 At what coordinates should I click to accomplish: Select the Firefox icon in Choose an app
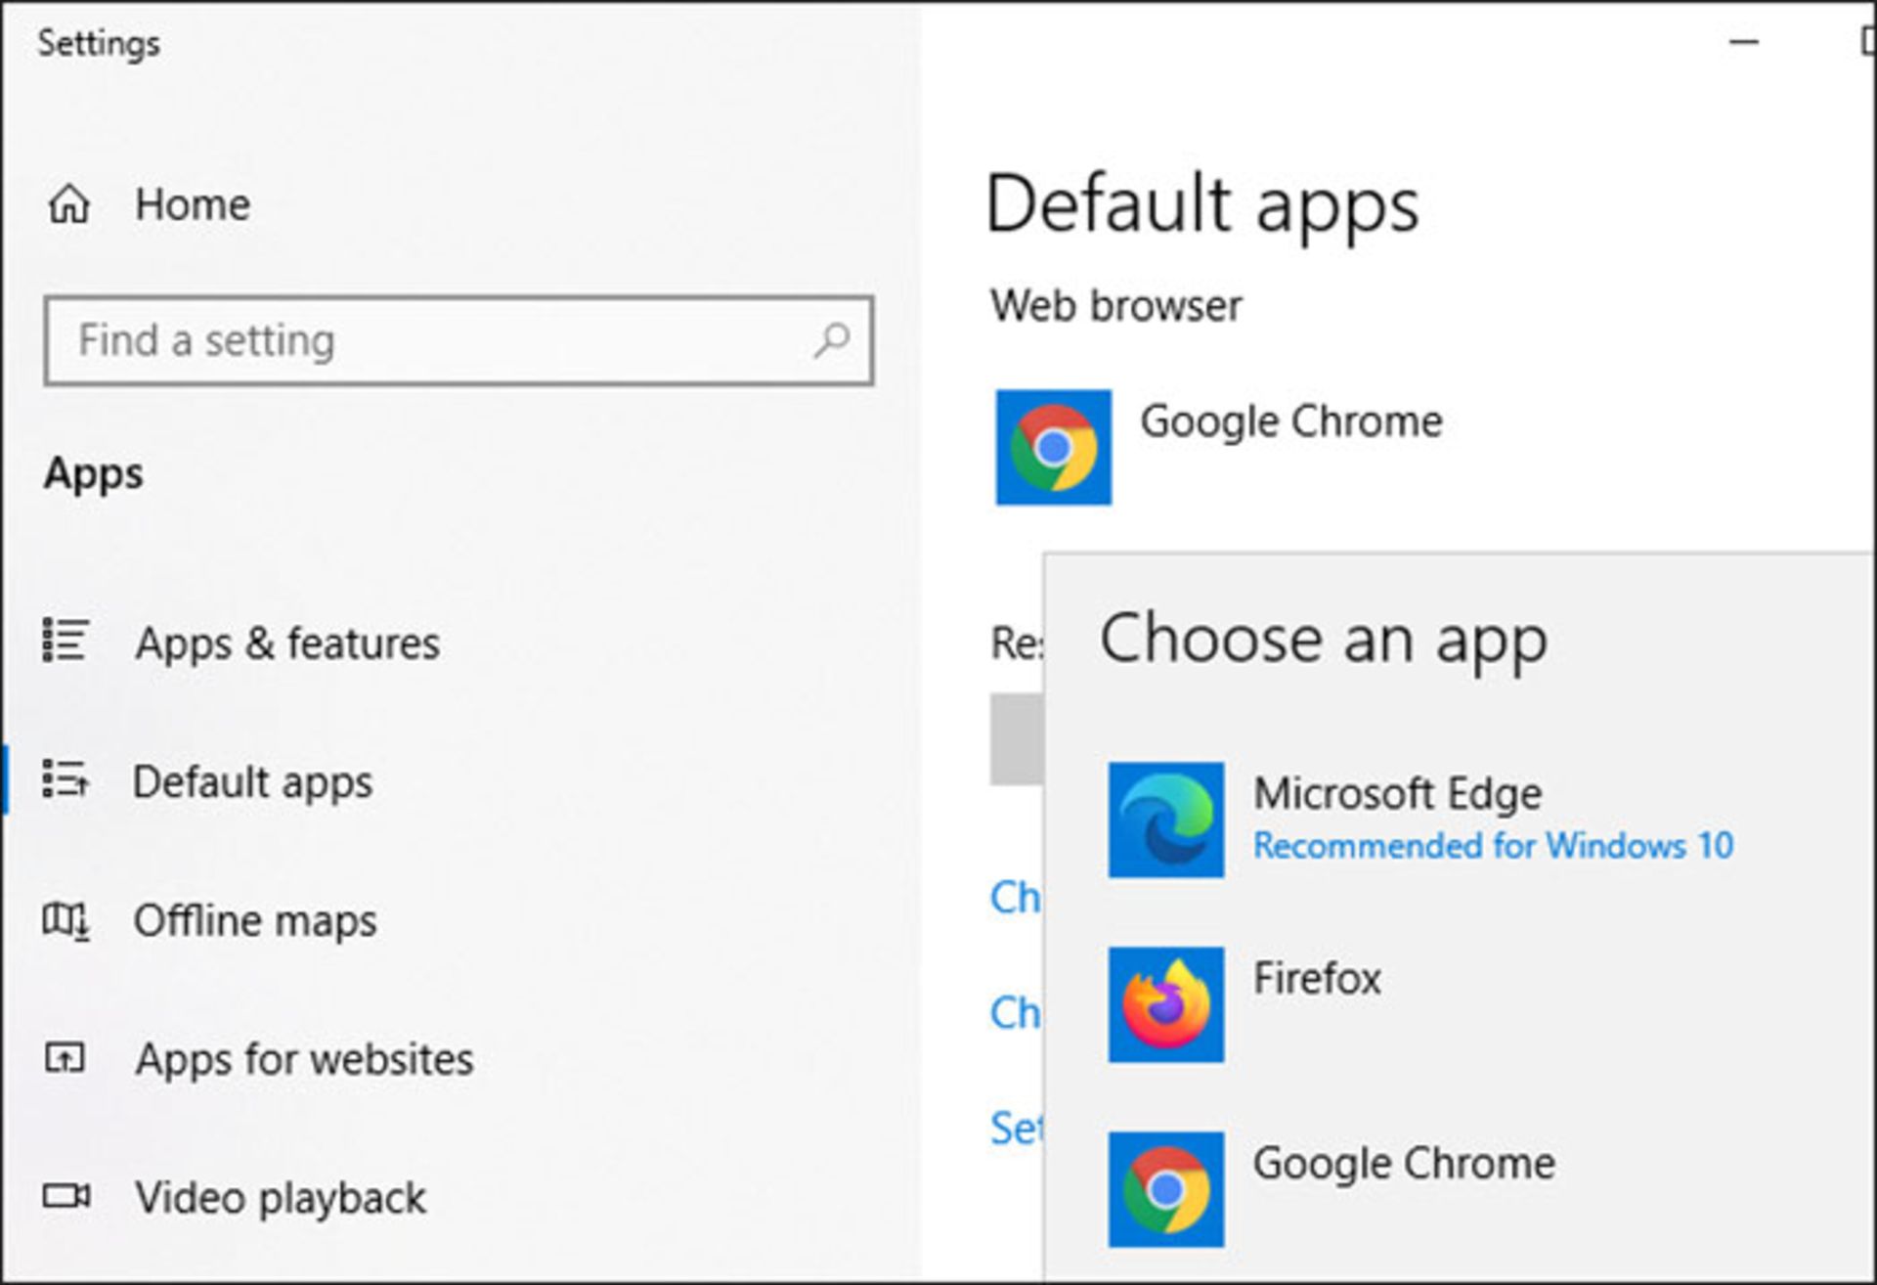click(1167, 1002)
